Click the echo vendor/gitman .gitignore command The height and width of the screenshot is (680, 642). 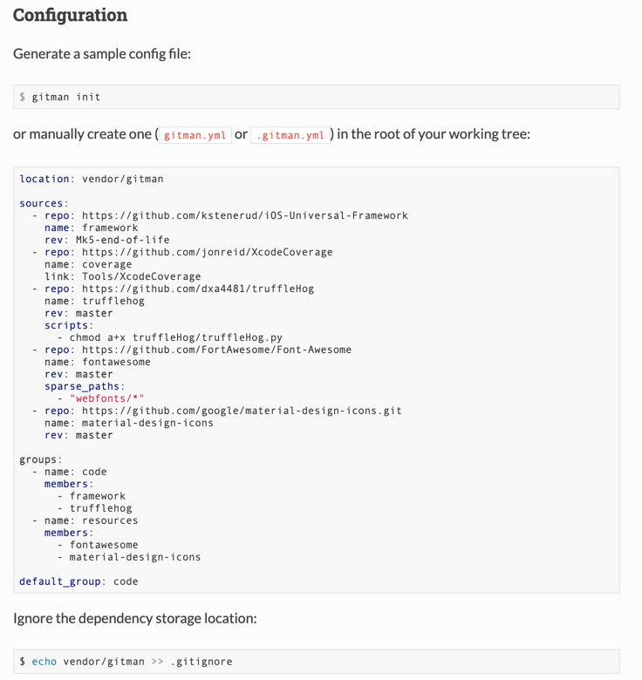click(x=126, y=662)
